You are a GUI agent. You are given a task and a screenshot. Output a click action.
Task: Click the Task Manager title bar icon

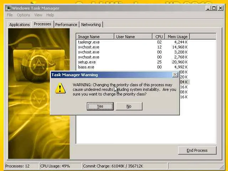(x=9, y=8)
